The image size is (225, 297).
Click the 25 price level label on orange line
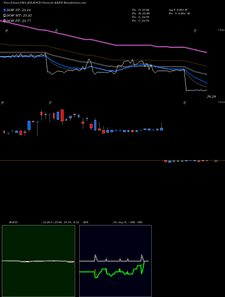(x=216, y=161)
